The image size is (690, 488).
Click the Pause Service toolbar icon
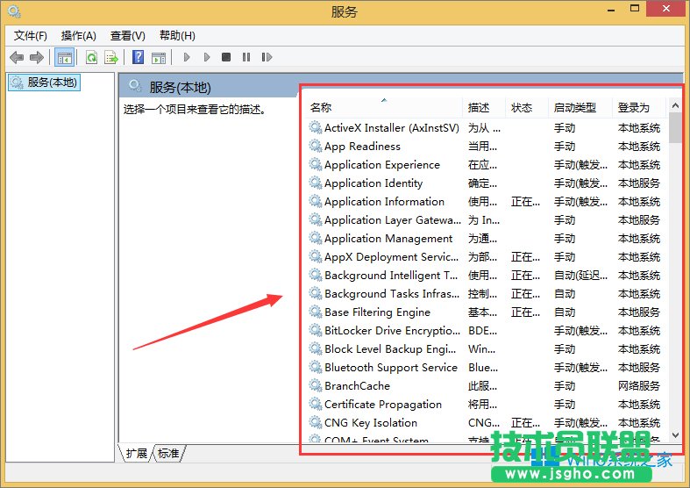tap(246, 58)
